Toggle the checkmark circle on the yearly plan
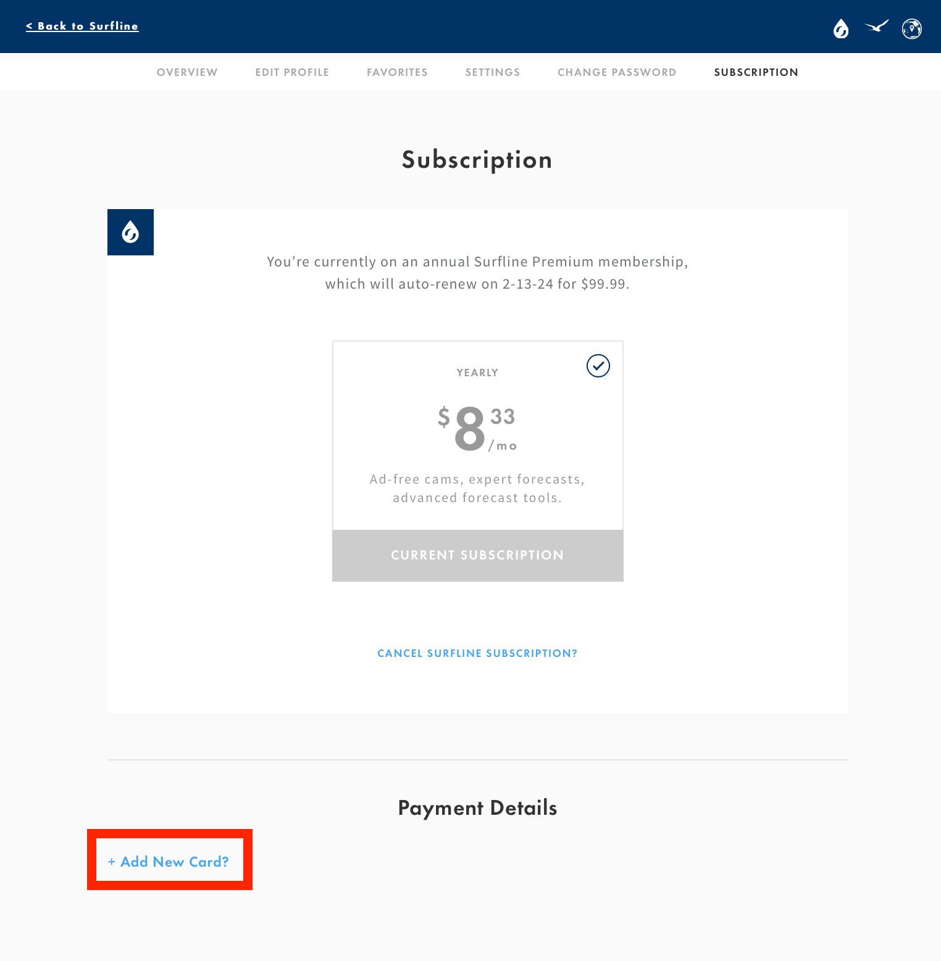Screen dimensions: 941x961 tap(597, 366)
